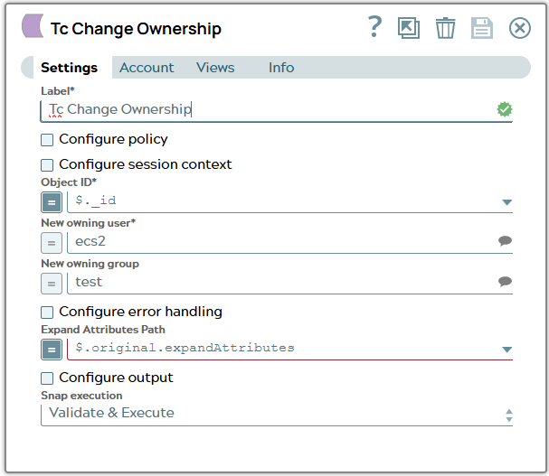
Task: Click the Tc Change Ownership title text
Action: point(136,29)
